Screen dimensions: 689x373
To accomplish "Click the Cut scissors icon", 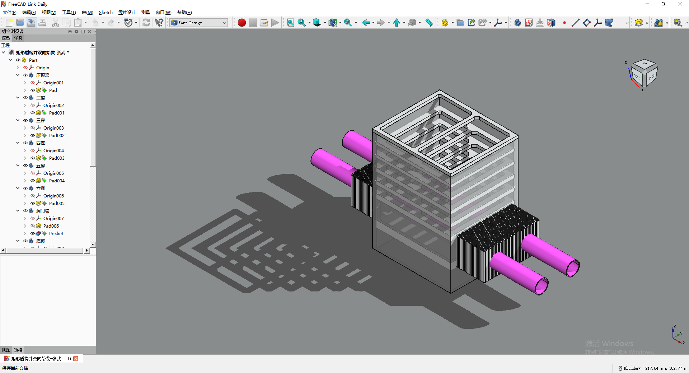I will click(55, 23).
